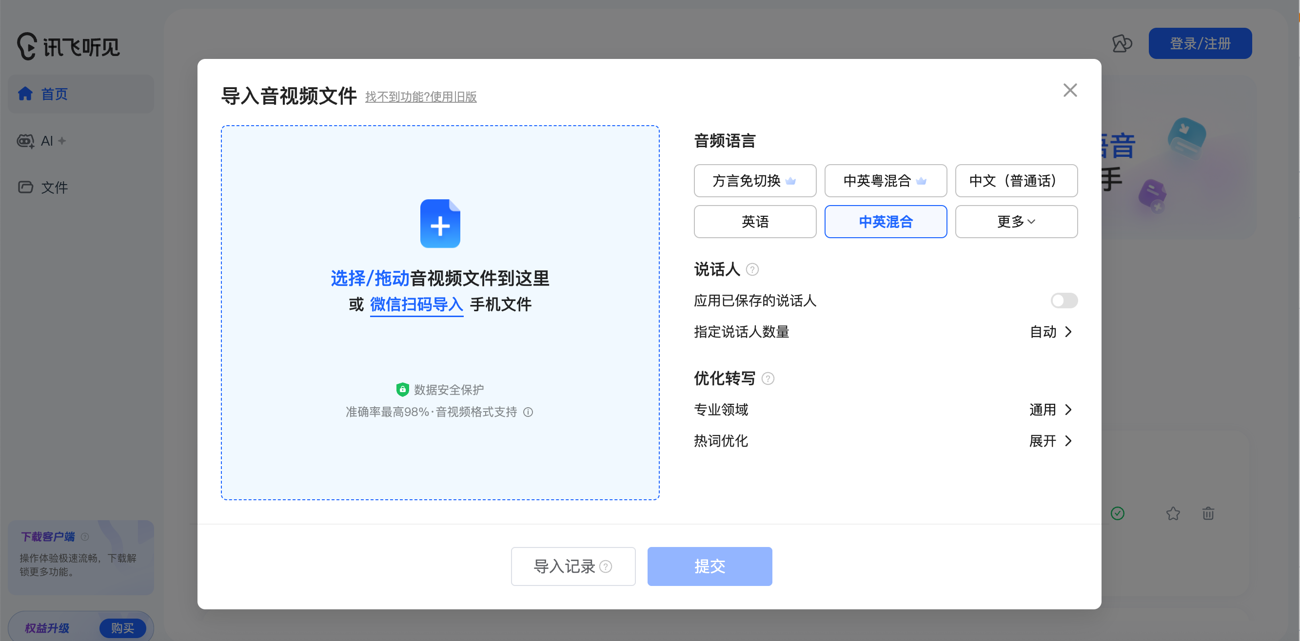This screenshot has height=641, width=1300.
Task: Click the green checkmark status icon
Action: point(1118,513)
